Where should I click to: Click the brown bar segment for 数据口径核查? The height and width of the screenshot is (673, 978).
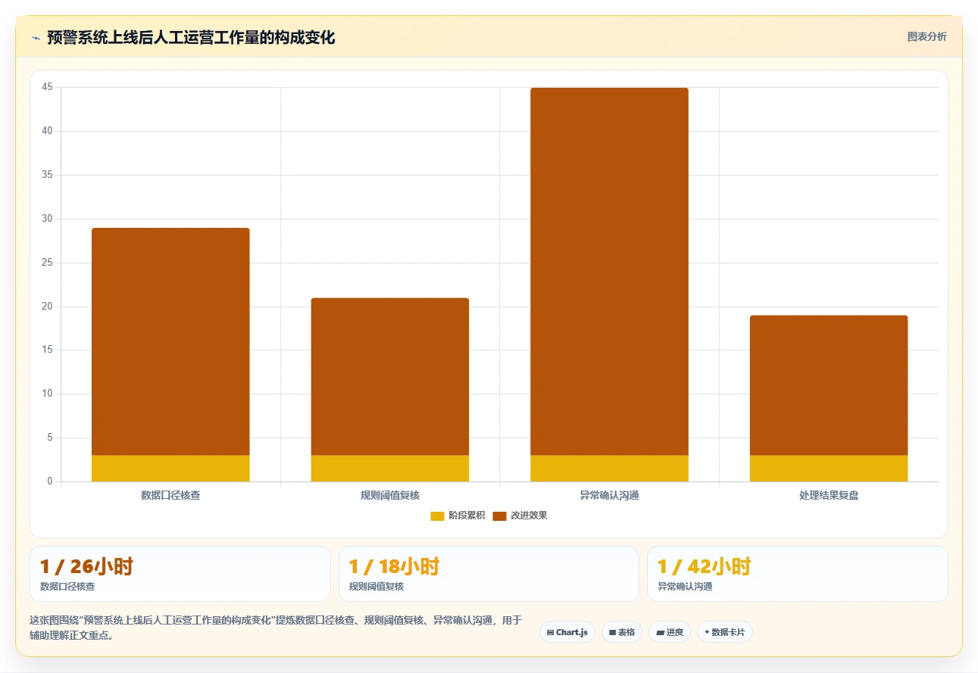pyautogui.click(x=170, y=341)
